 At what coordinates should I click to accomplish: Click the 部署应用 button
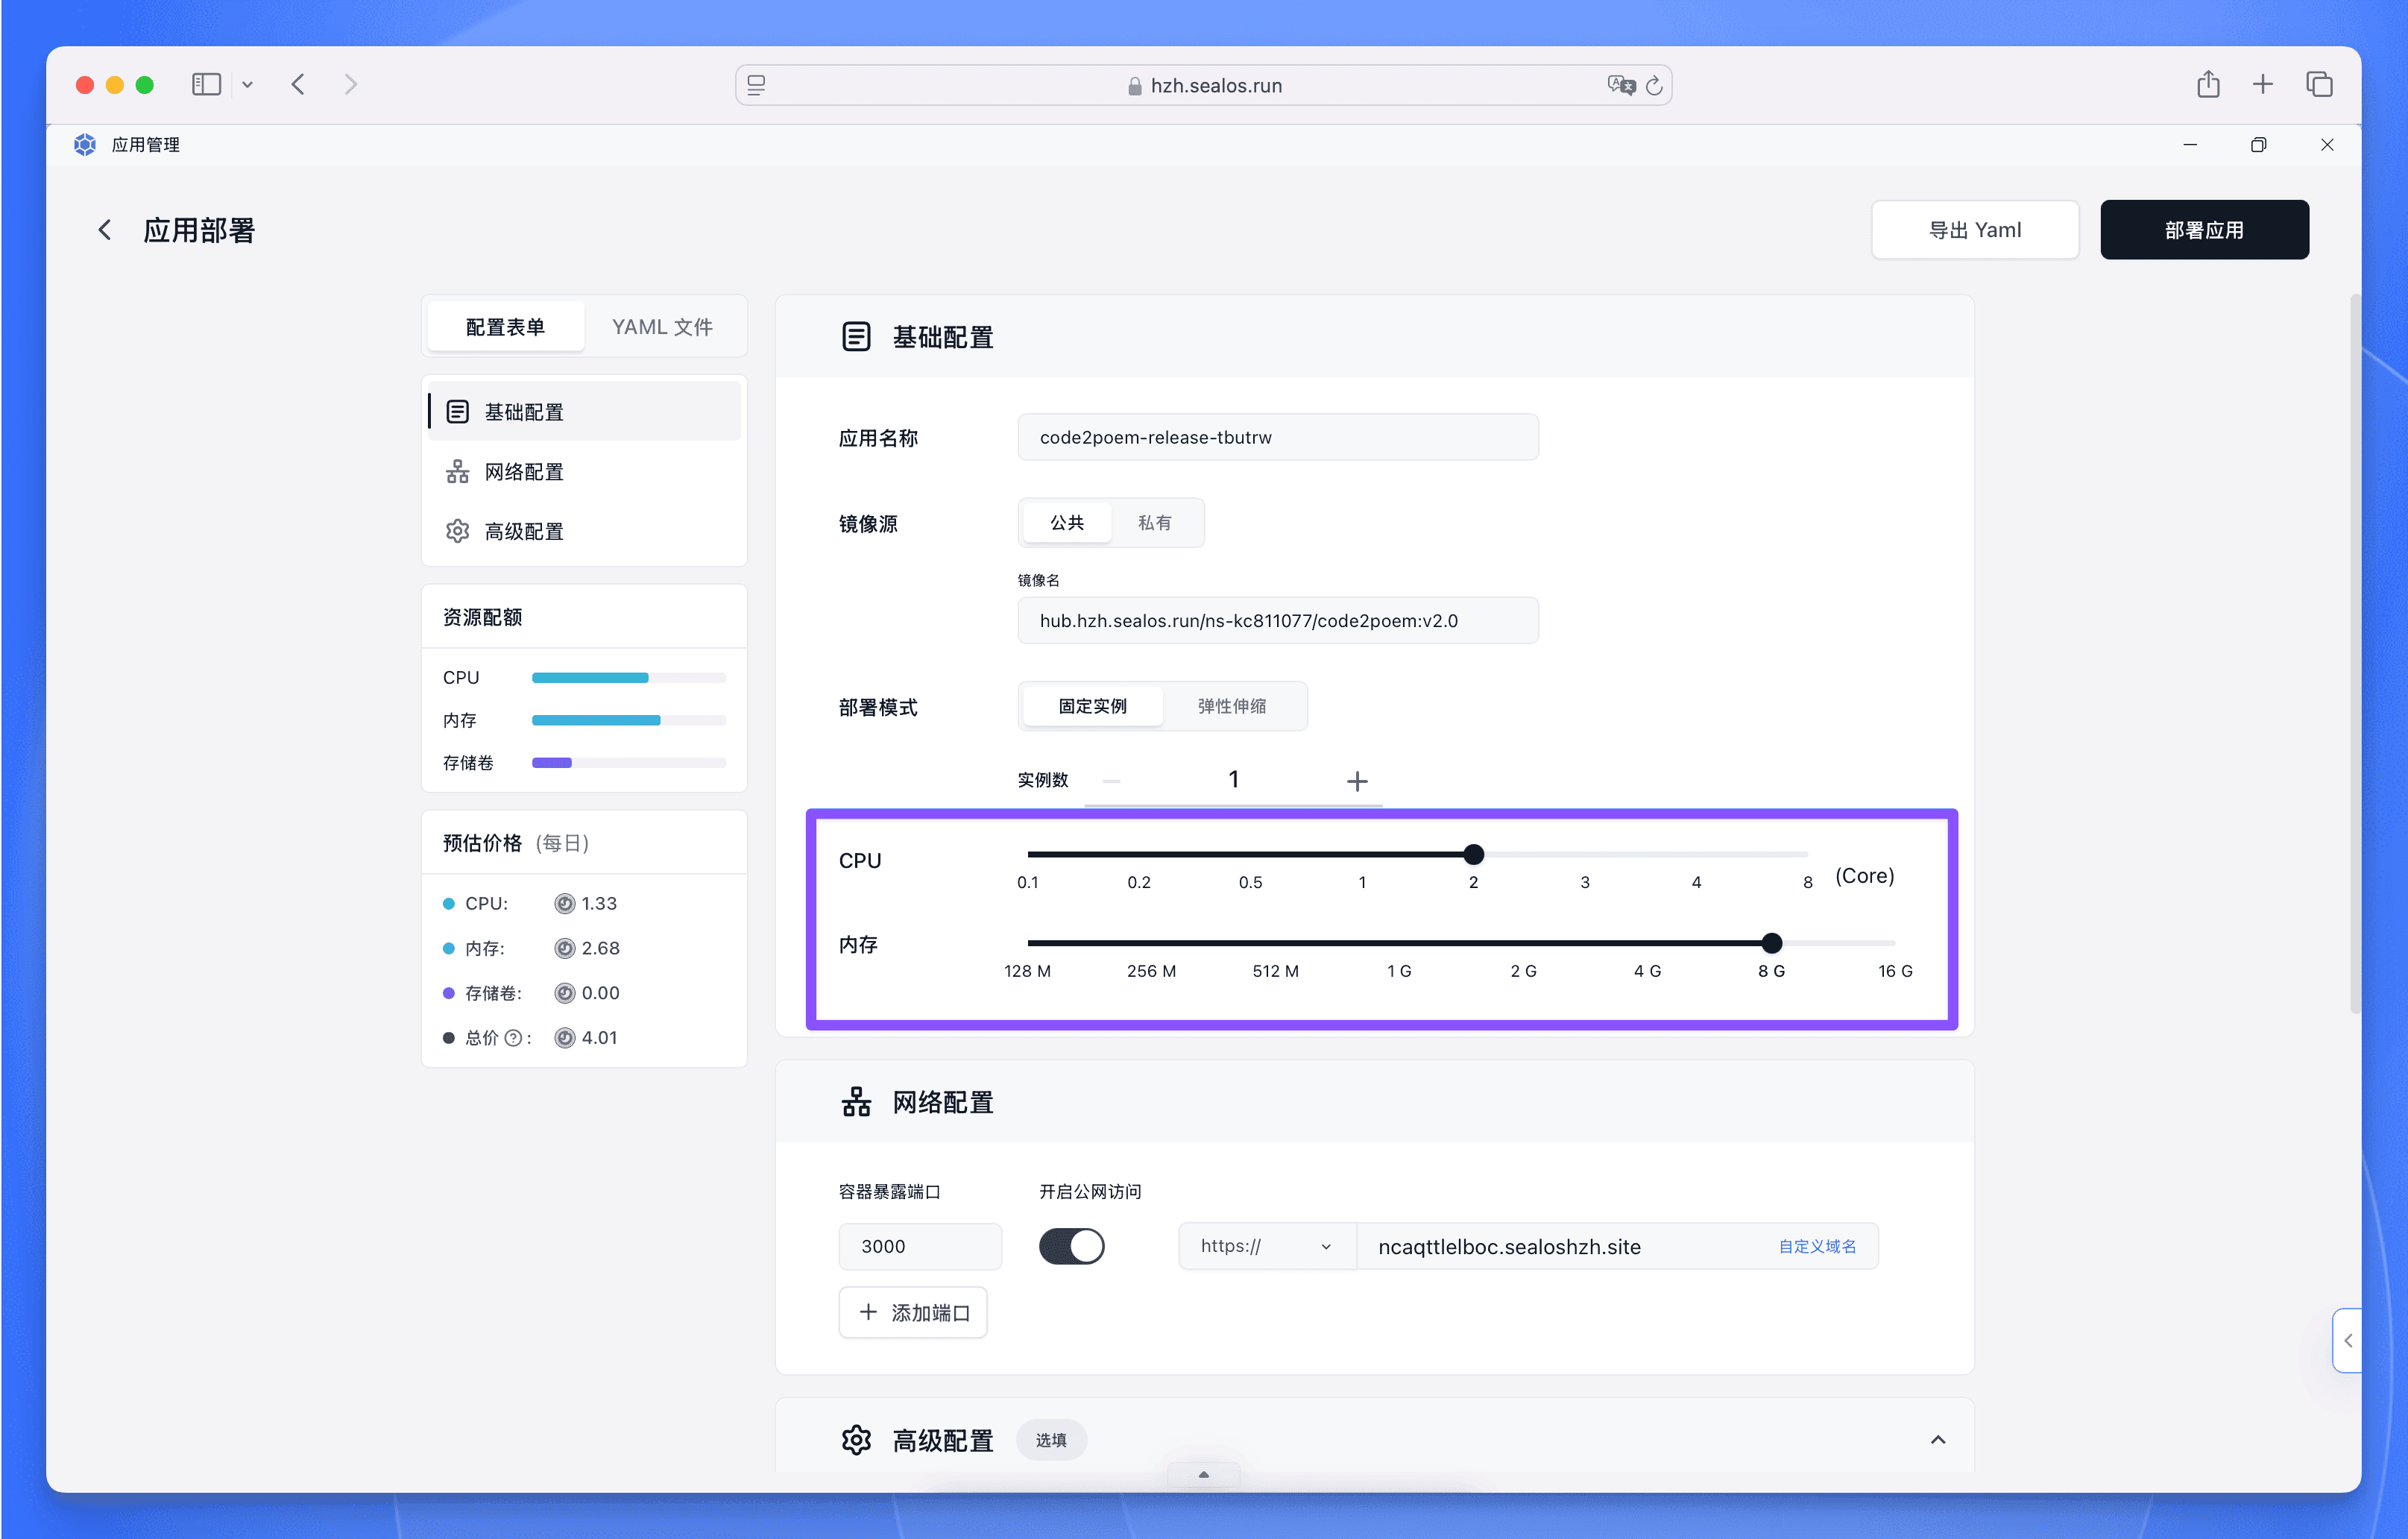click(x=2204, y=230)
